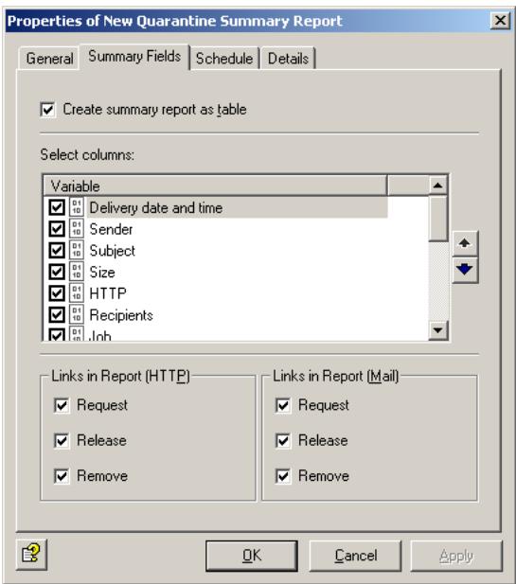
Task: Disable Release link in HTTP report
Action: point(62,441)
